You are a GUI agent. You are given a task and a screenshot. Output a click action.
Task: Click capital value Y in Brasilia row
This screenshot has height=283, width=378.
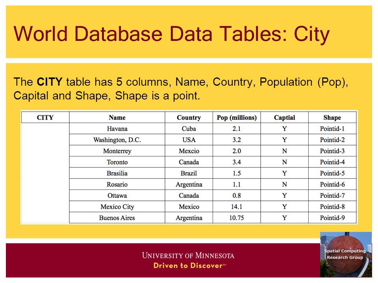coord(284,173)
